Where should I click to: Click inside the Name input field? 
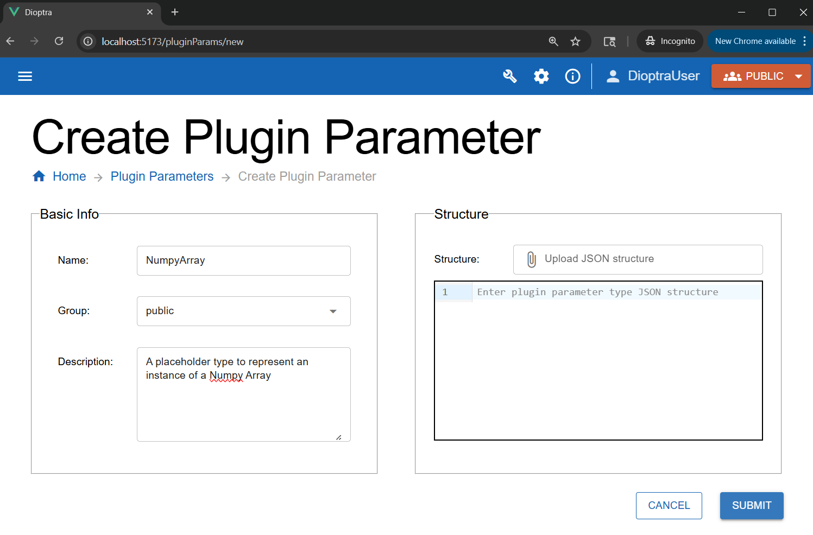pyautogui.click(x=243, y=260)
